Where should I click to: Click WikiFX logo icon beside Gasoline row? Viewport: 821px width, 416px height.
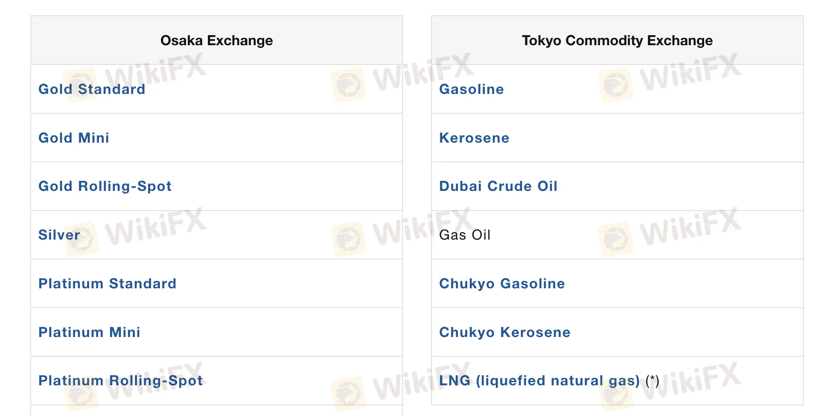tap(616, 84)
